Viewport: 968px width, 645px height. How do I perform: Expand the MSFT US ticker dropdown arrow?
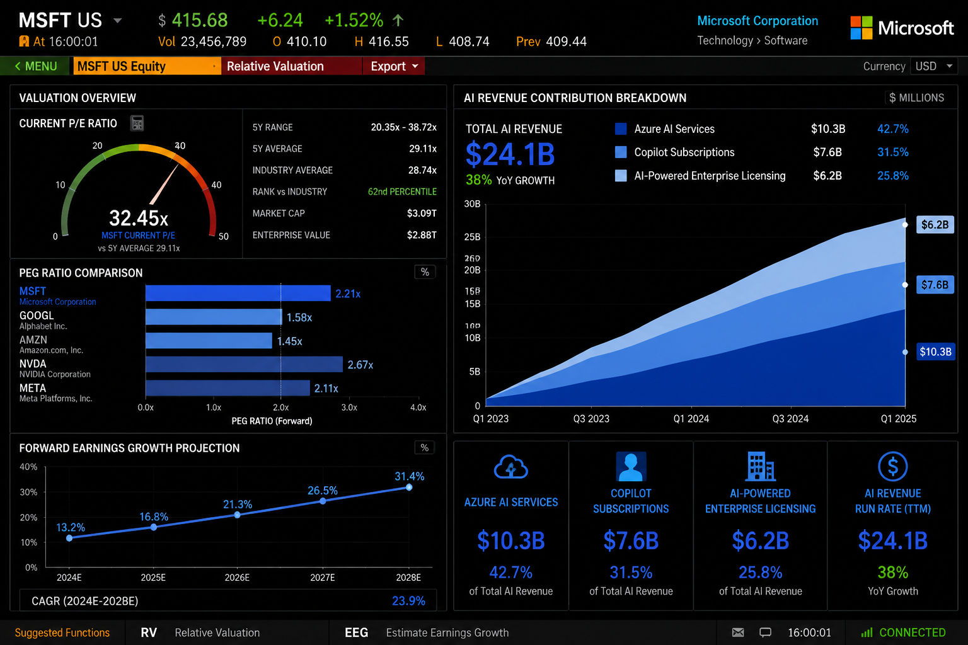[117, 21]
